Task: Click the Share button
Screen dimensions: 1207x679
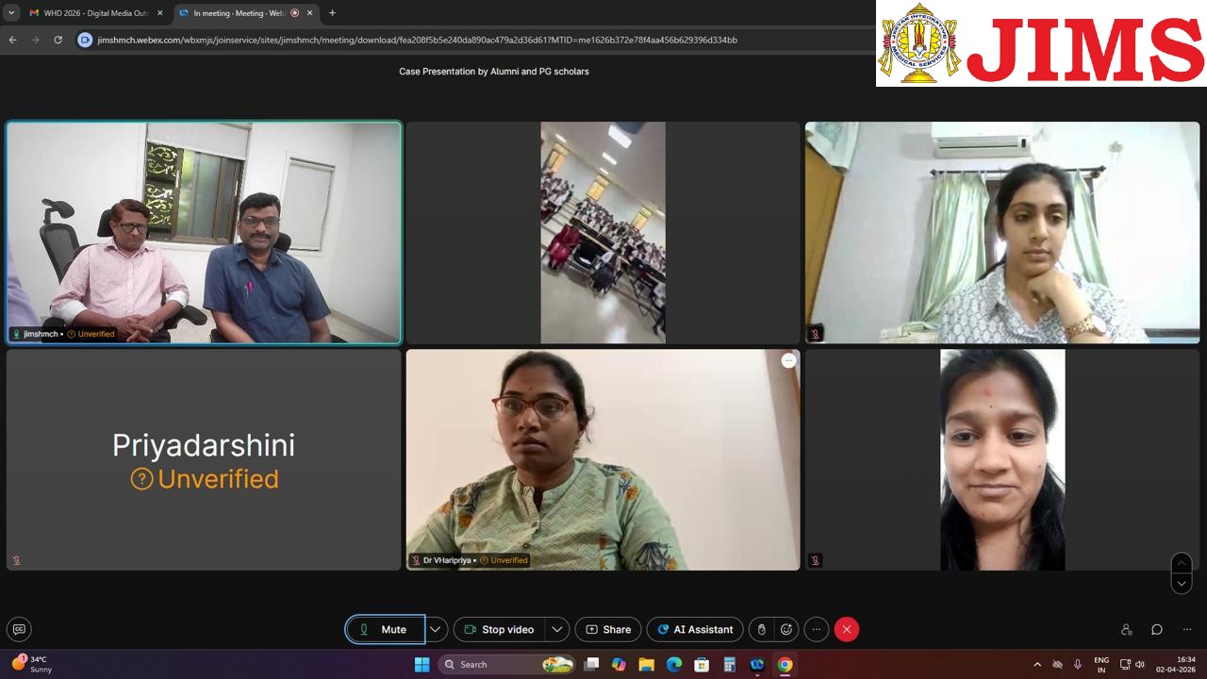Action: tap(608, 629)
